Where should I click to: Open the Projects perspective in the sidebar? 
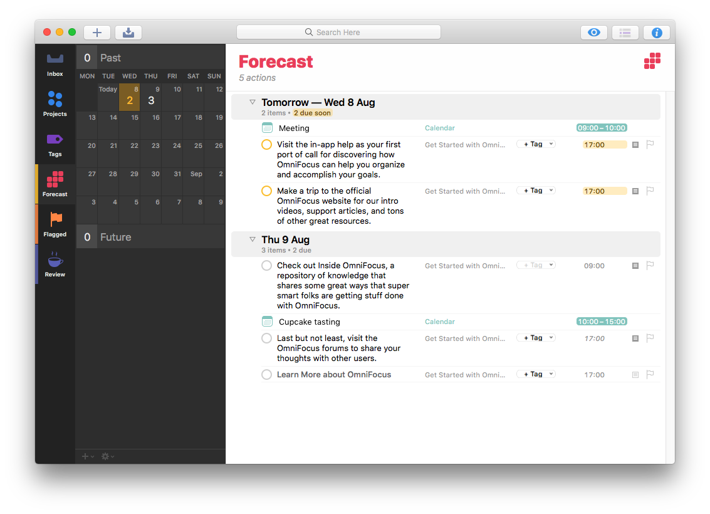point(55,104)
